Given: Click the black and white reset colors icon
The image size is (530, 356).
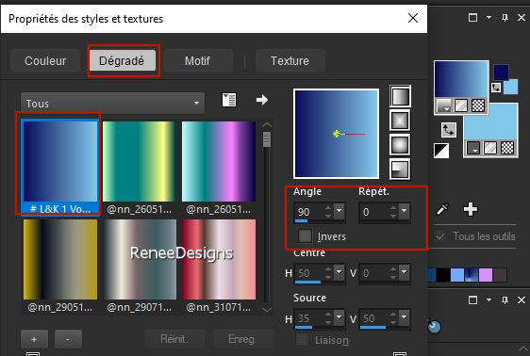Looking at the screenshot, I should pos(441,151).
